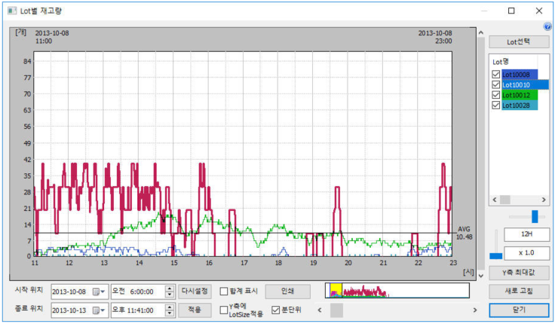Click the Lot선택 button
This screenshot has width=555, height=324.
pyautogui.click(x=519, y=41)
